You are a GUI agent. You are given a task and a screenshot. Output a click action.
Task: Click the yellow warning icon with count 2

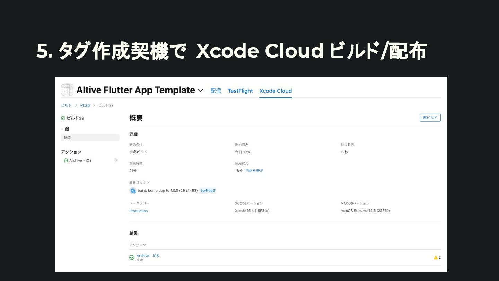tap(436, 258)
